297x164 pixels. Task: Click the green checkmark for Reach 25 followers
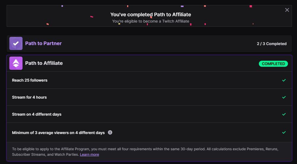coord(284,80)
